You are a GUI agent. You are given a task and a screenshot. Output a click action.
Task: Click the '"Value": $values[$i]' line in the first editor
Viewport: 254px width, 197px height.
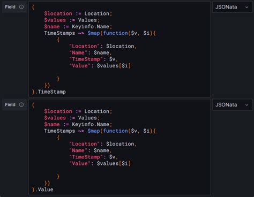pyautogui.click(x=100, y=66)
